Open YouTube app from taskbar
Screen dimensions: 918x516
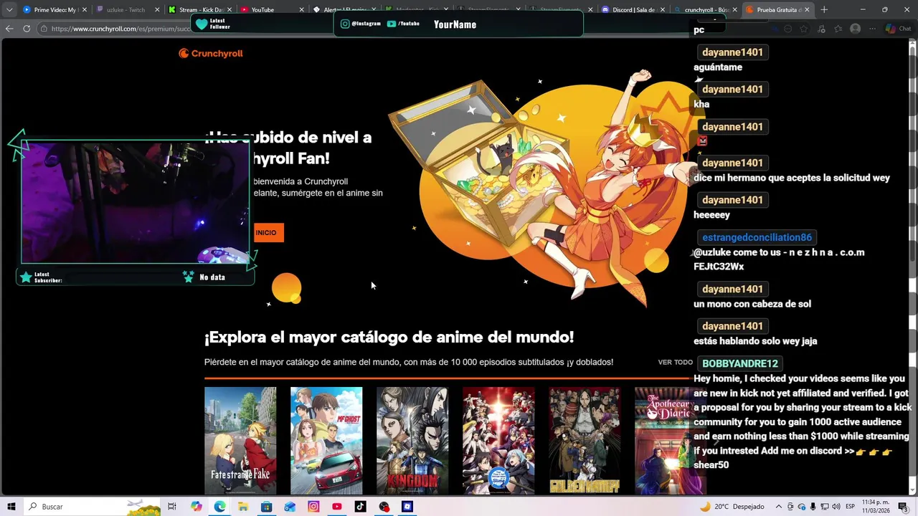click(337, 507)
